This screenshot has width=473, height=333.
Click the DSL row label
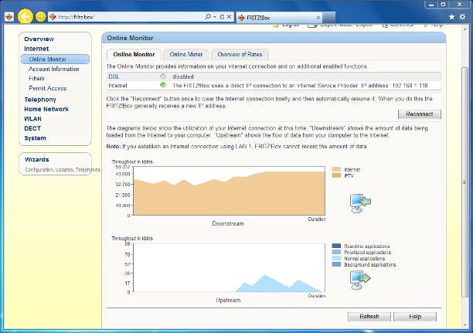click(114, 76)
